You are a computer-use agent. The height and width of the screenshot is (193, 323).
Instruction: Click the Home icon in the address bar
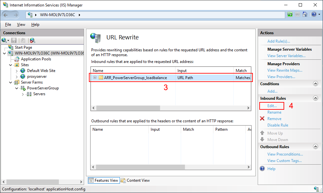(305, 15)
